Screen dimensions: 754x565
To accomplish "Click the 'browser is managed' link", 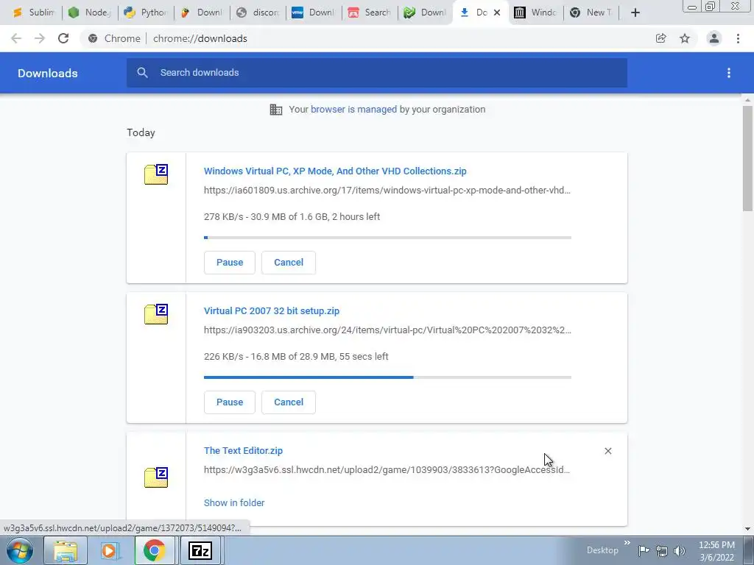I will click(354, 109).
